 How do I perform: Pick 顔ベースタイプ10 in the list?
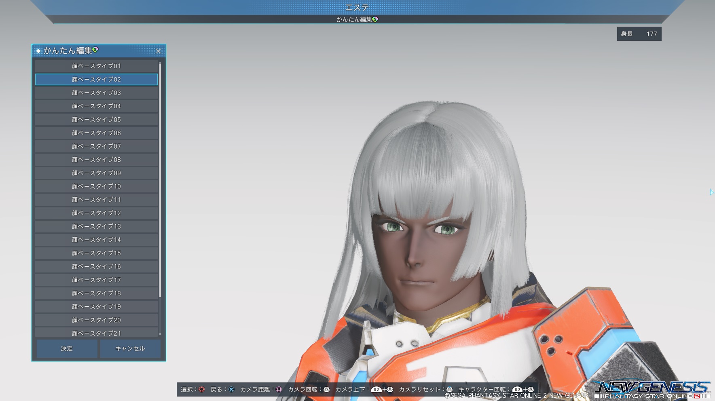(96, 186)
